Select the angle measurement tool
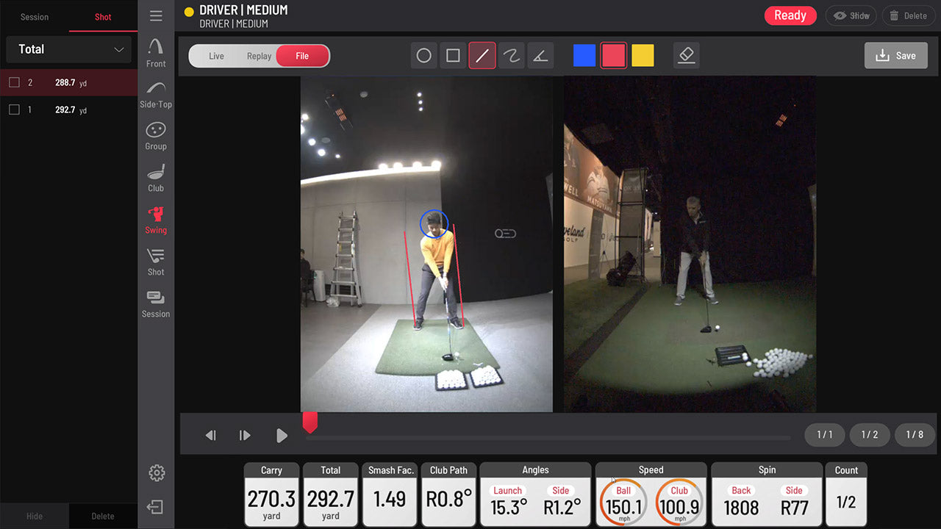941x529 pixels. (x=540, y=56)
